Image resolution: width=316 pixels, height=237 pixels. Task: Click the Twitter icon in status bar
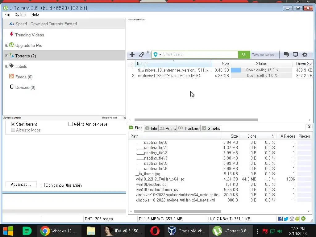286,219
